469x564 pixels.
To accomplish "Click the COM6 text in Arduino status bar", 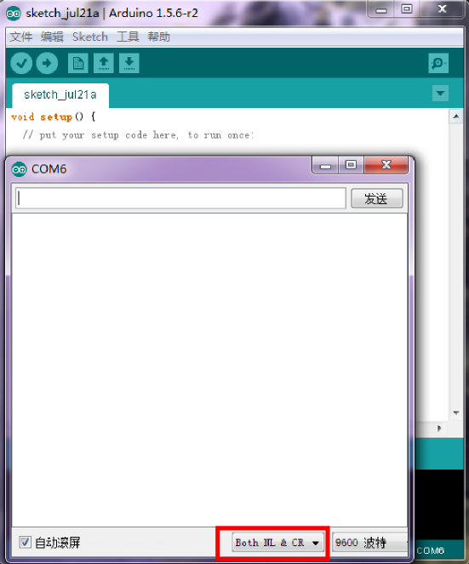I will click(431, 550).
